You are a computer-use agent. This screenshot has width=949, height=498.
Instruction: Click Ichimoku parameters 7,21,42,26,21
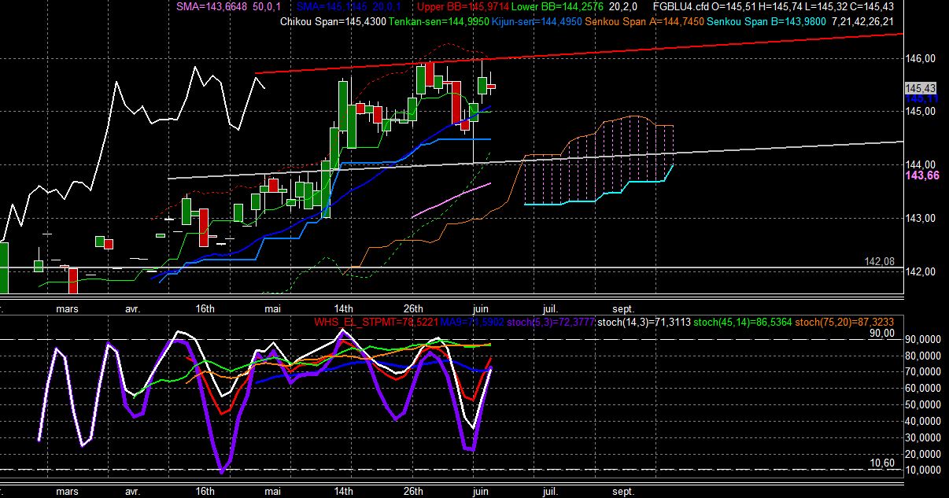tap(862, 21)
